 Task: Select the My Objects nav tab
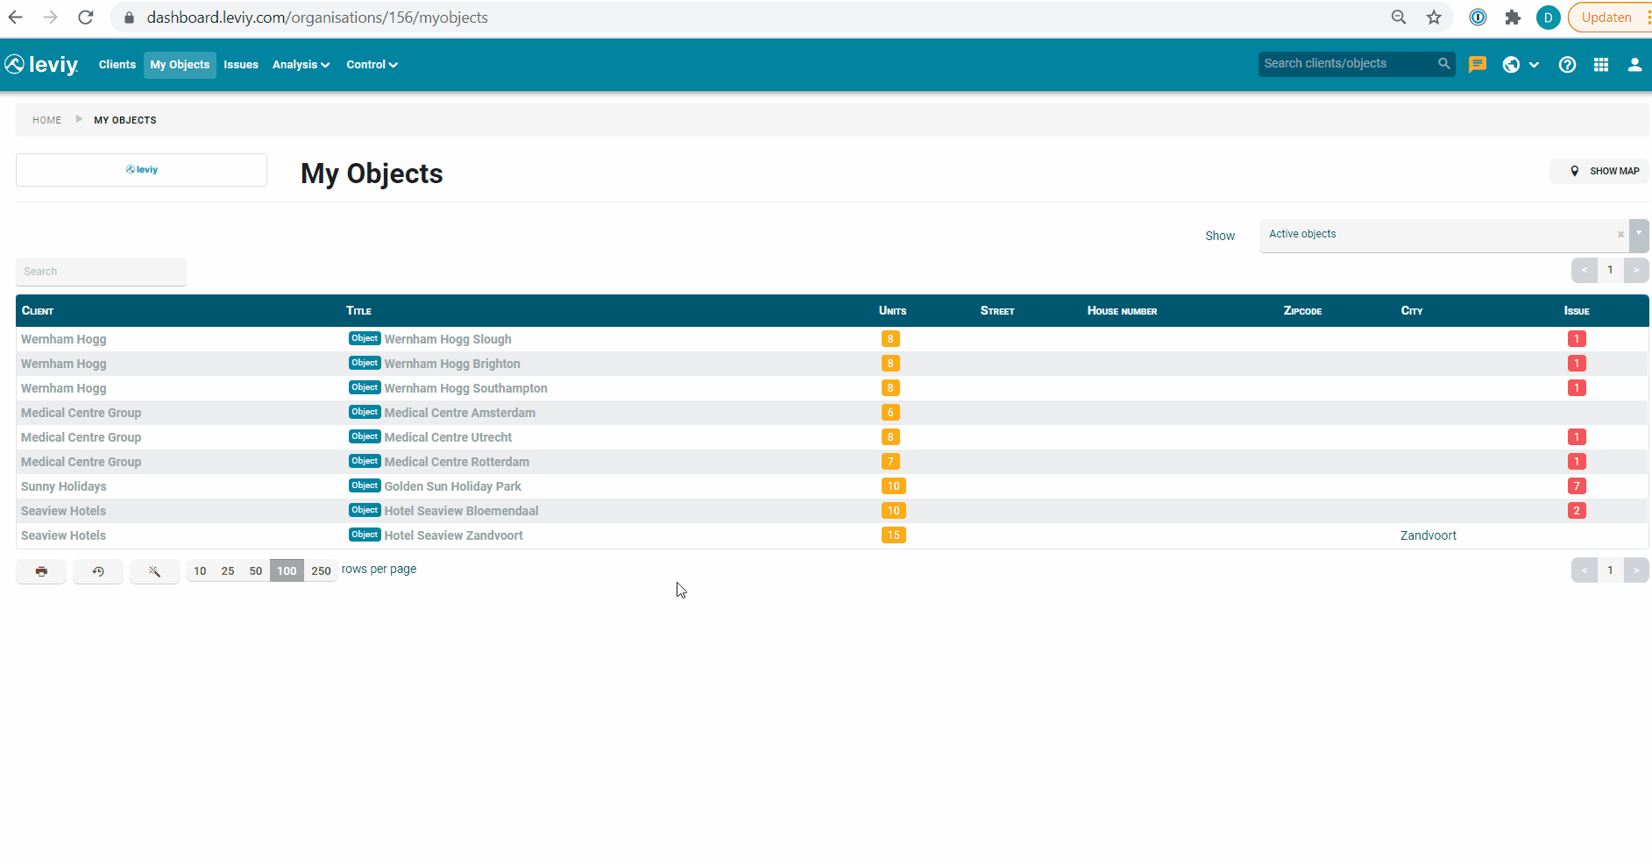pos(180,65)
